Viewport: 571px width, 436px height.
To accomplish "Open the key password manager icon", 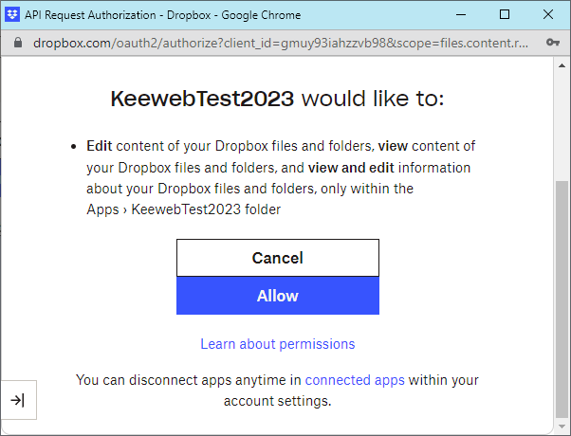I will click(553, 43).
